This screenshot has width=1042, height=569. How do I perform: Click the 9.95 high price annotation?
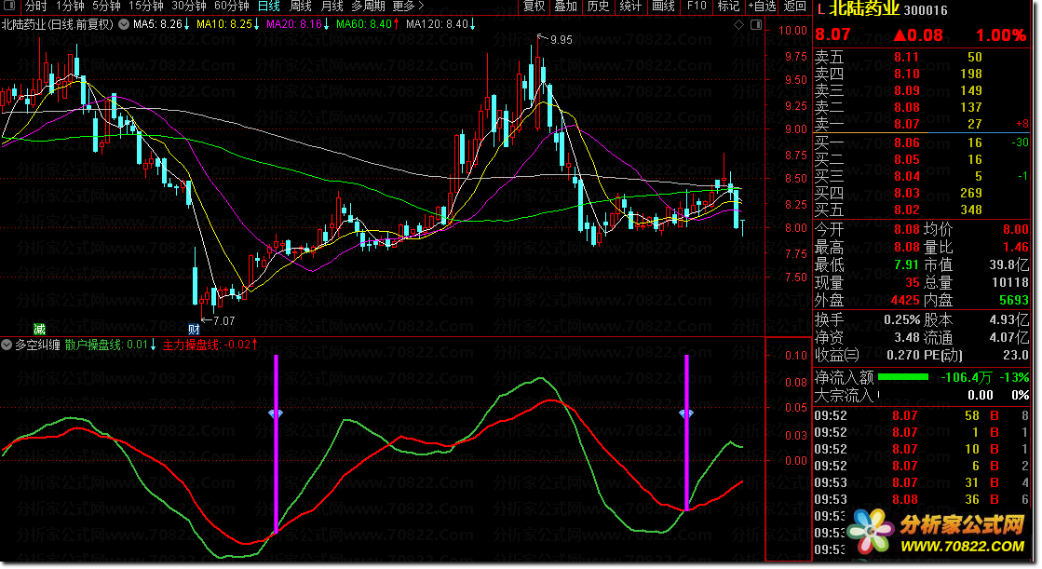[555, 39]
